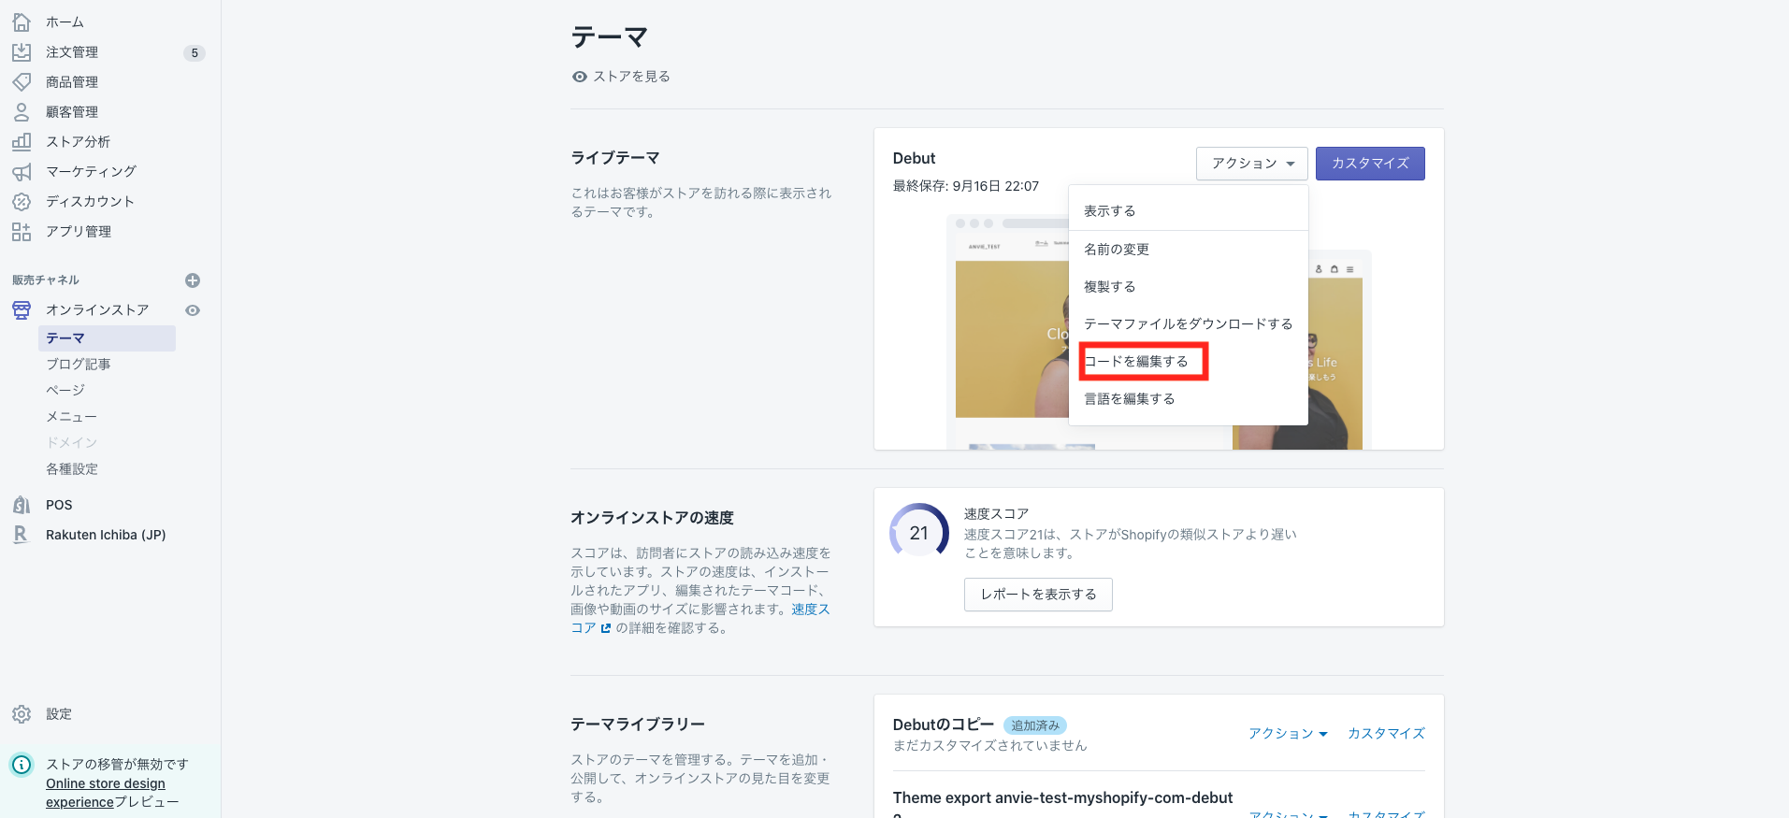
Task: Click the Debut desktop theme preview thumbnail
Action: click(1008, 332)
